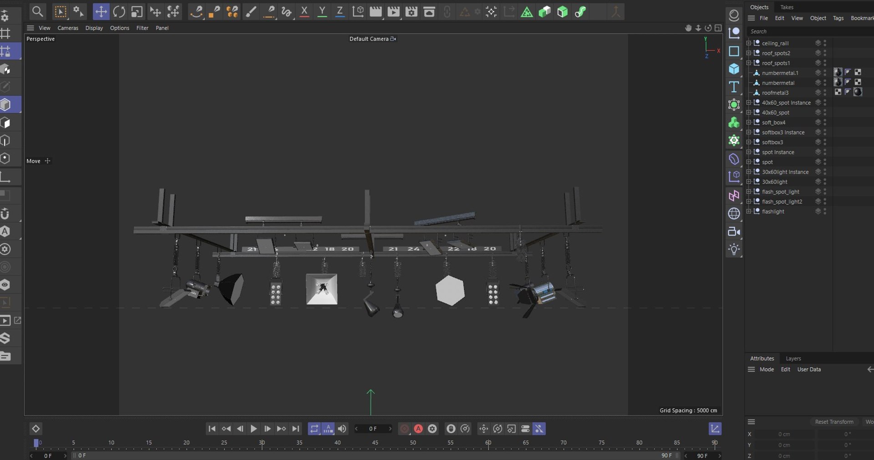Image resolution: width=874 pixels, height=460 pixels.
Task: Click frame 45 on the timeline ruler
Action: [x=375, y=443]
